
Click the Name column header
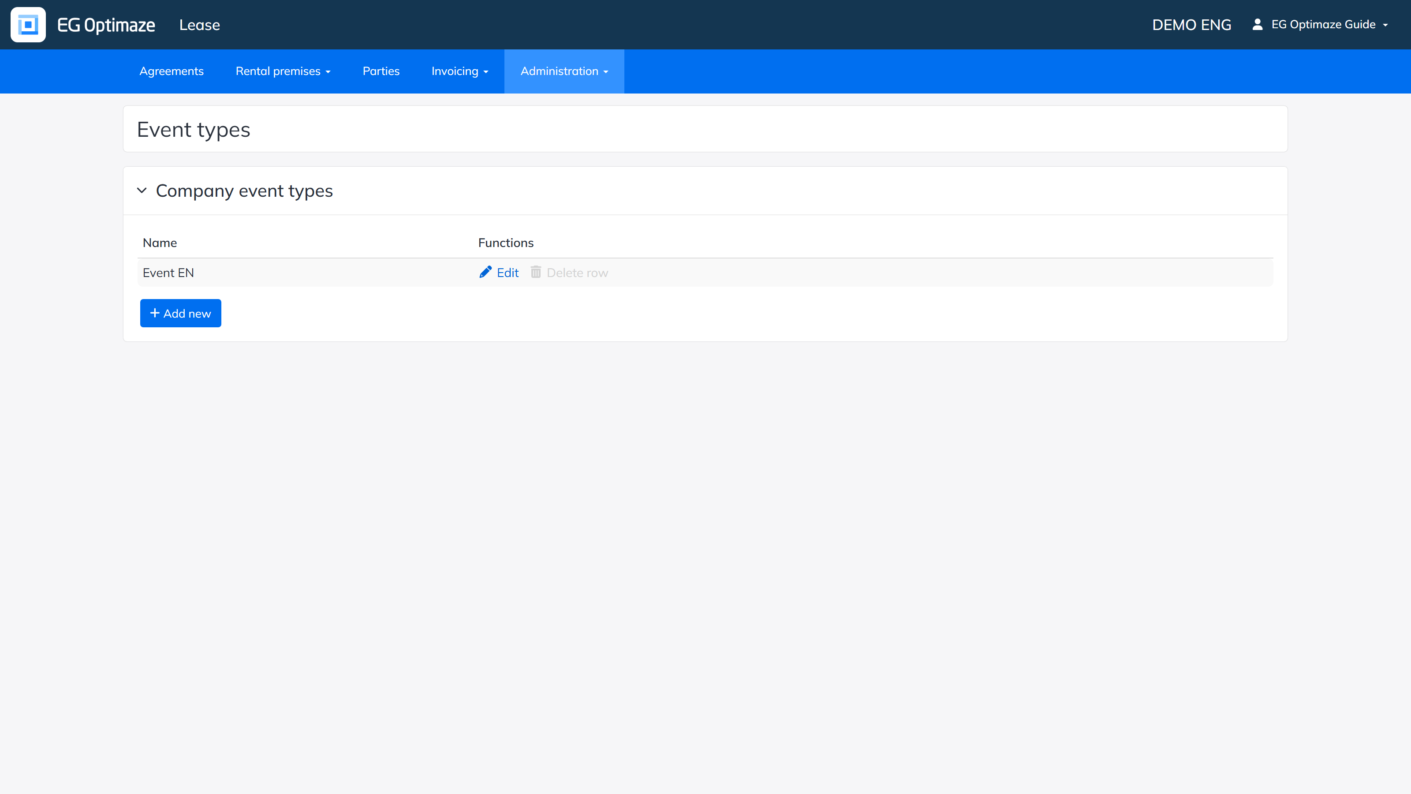160,243
